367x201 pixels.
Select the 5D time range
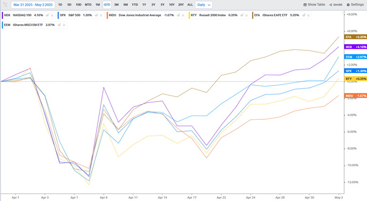[x=69, y=5]
